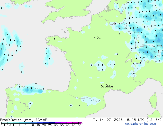Click the Paris city label

(97, 38)
